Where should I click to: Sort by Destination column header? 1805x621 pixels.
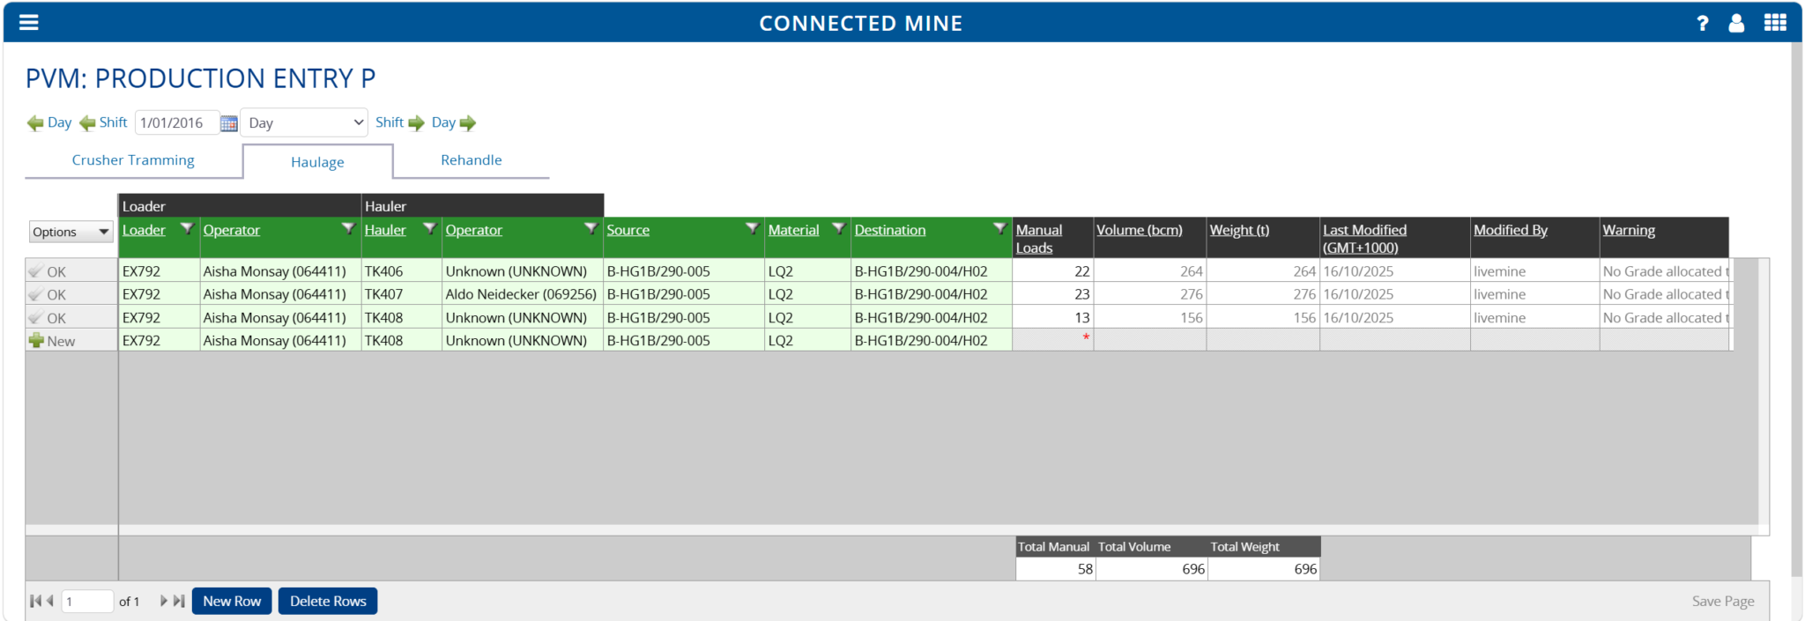pos(890,230)
